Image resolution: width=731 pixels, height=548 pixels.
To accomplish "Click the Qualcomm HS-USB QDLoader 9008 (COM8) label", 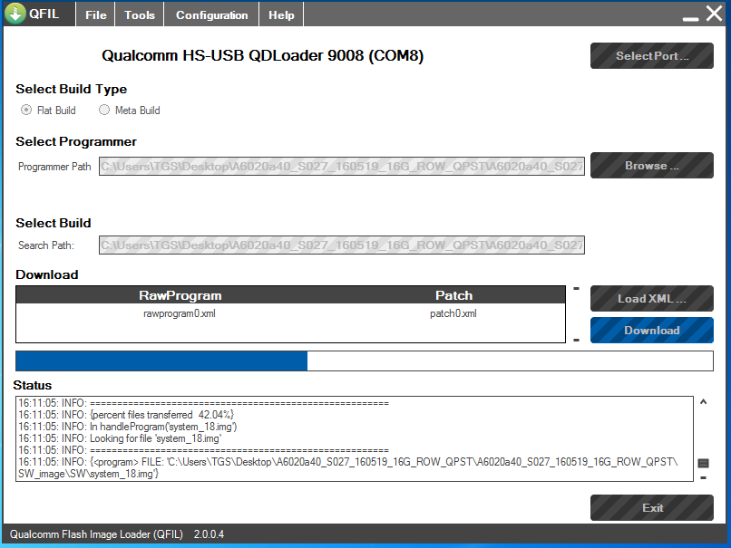I will pos(262,56).
